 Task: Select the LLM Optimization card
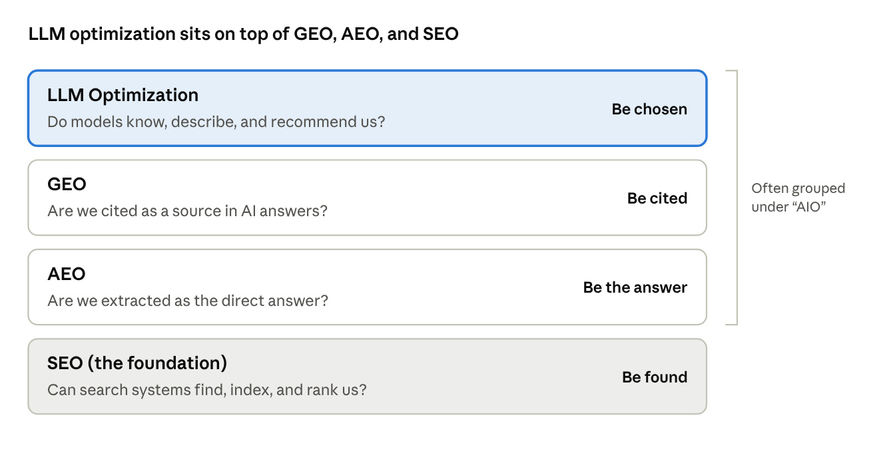[367, 108]
